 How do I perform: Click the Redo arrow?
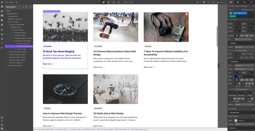coord(200,2)
